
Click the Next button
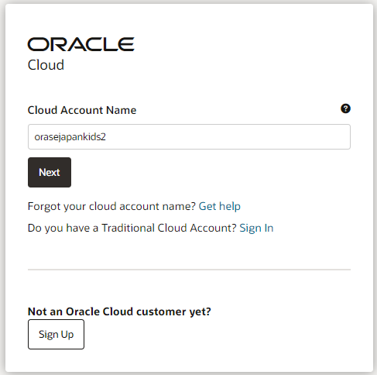point(50,172)
